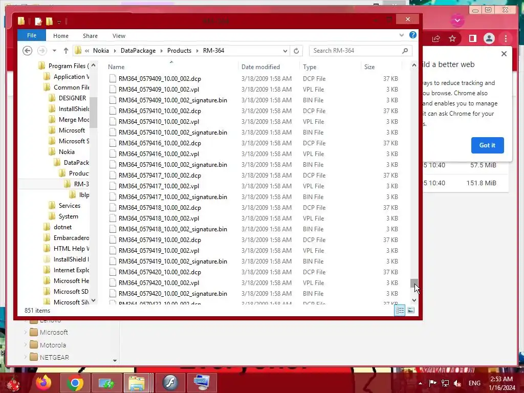Click the DataPackage breadcrumb segment
Screen dimensions: 524x393
click(x=138, y=51)
